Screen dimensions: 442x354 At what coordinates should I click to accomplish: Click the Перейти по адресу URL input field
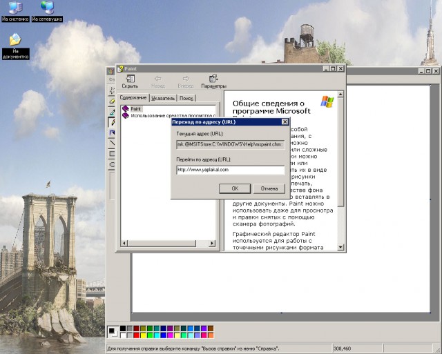[230, 170]
